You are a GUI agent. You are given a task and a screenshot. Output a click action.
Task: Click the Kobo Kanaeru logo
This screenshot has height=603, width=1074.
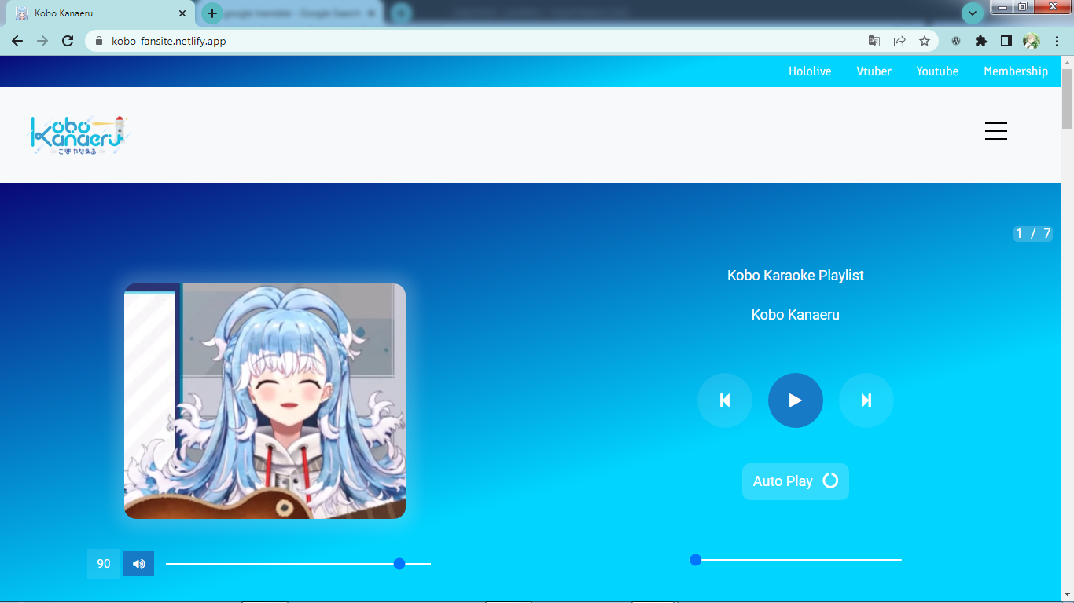(79, 135)
